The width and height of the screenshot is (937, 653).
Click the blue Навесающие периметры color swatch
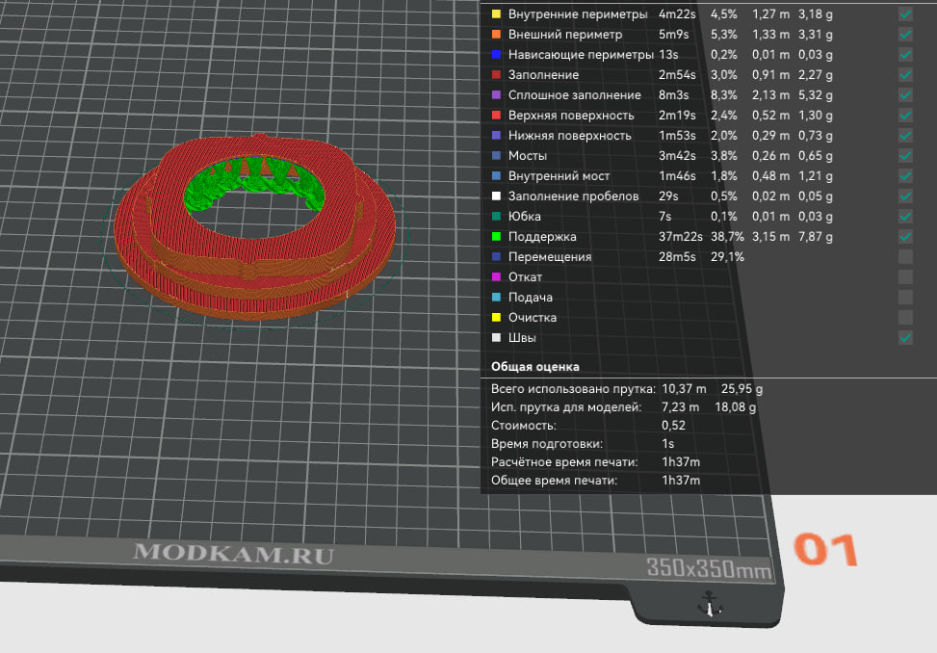click(496, 54)
